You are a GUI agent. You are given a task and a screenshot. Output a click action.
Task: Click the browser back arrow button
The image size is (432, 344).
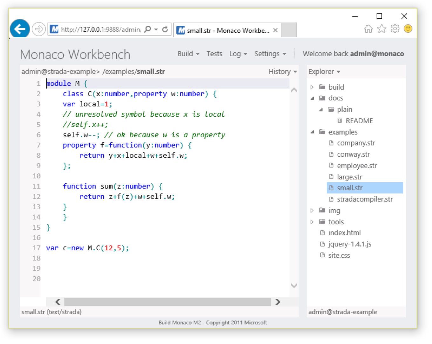[20, 29]
